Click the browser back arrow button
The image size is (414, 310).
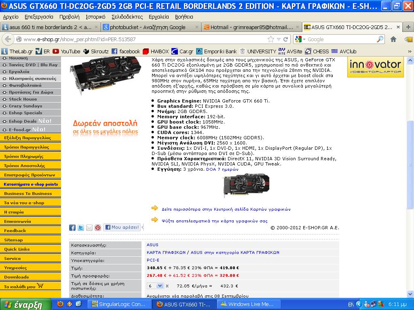(8, 39)
